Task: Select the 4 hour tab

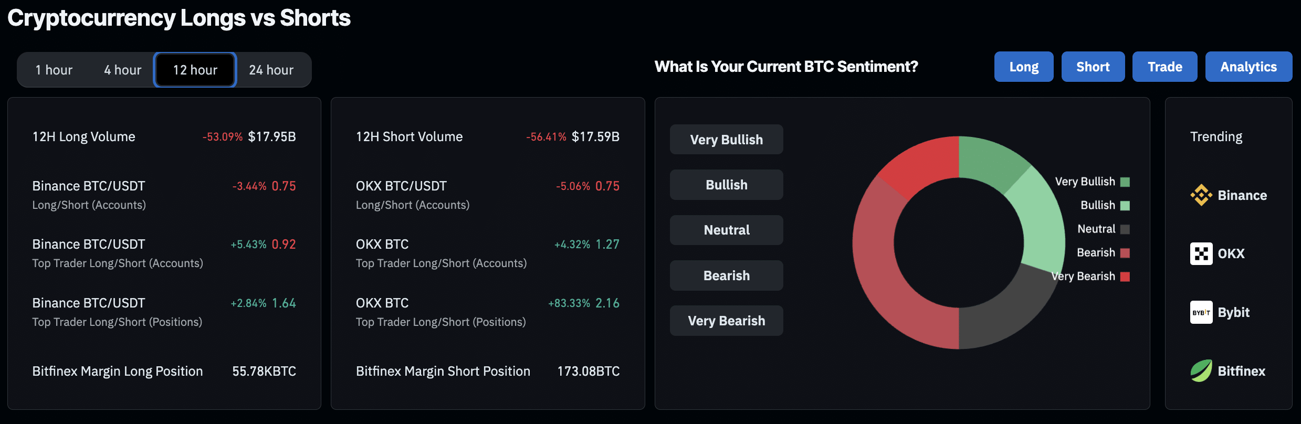Action: (x=122, y=70)
